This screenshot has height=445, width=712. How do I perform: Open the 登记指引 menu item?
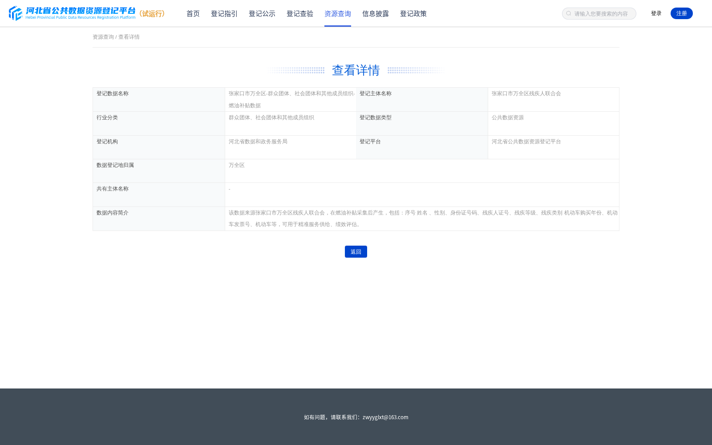click(224, 14)
